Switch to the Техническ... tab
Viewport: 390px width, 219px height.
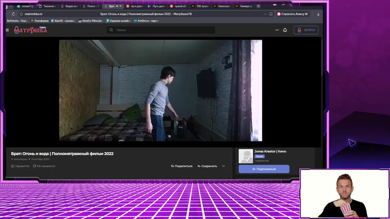(x=47, y=6)
